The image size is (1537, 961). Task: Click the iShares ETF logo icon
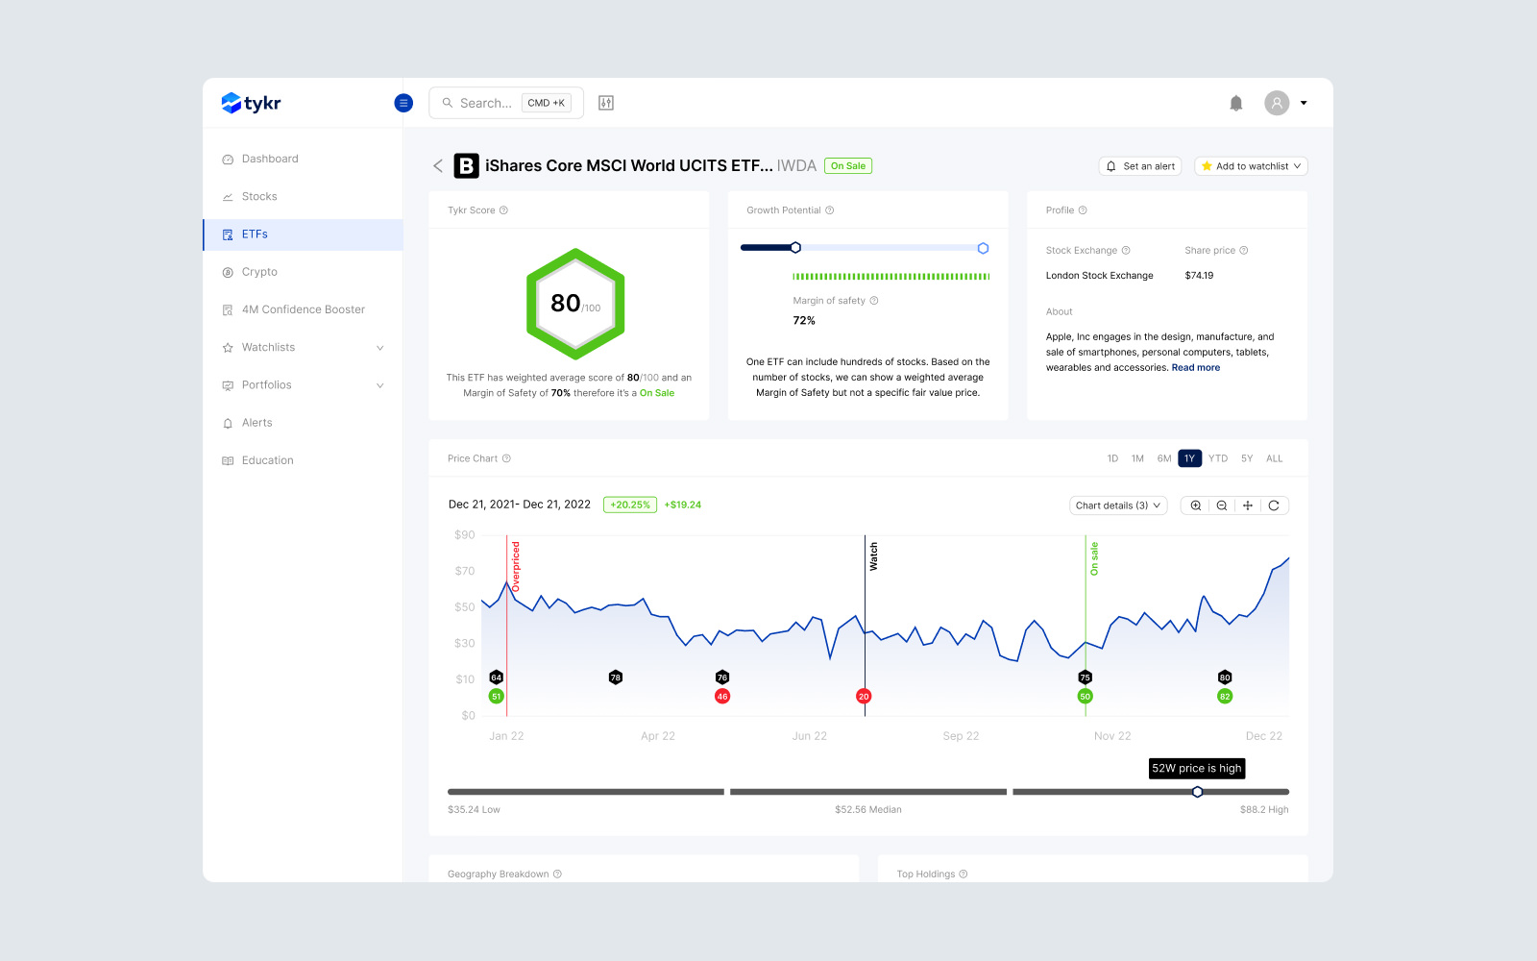(x=466, y=166)
